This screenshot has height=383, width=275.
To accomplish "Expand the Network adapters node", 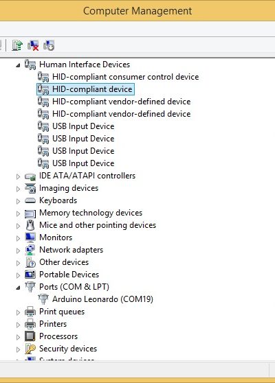I will pos(18,251).
